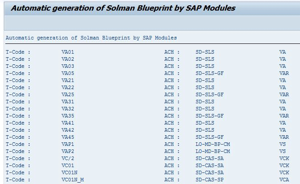Select the VA32 T-Code entry

[68, 109]
